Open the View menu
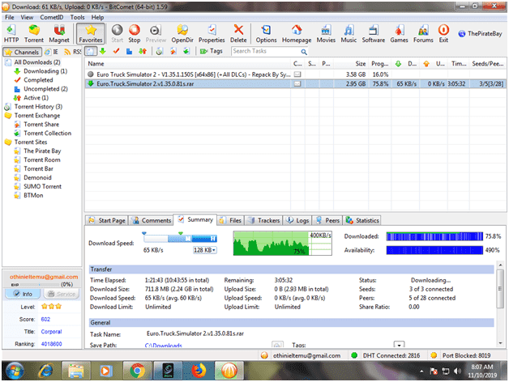This screenshot has height=382, width=509. (x=27, y=17)
